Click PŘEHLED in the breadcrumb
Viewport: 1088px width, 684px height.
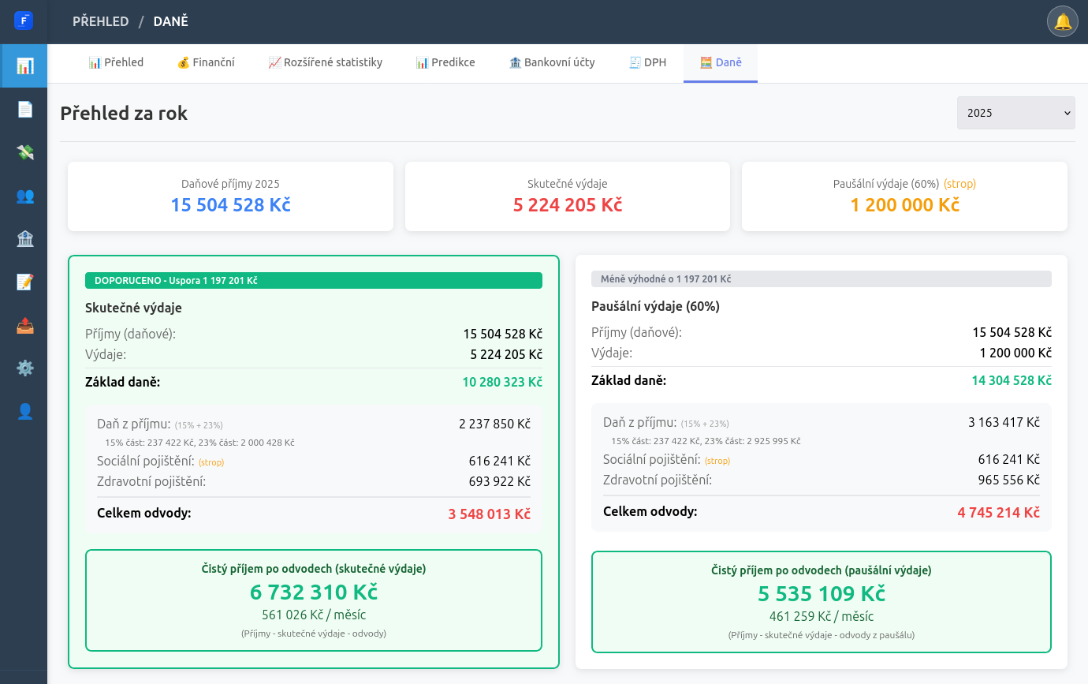[100, 21]
